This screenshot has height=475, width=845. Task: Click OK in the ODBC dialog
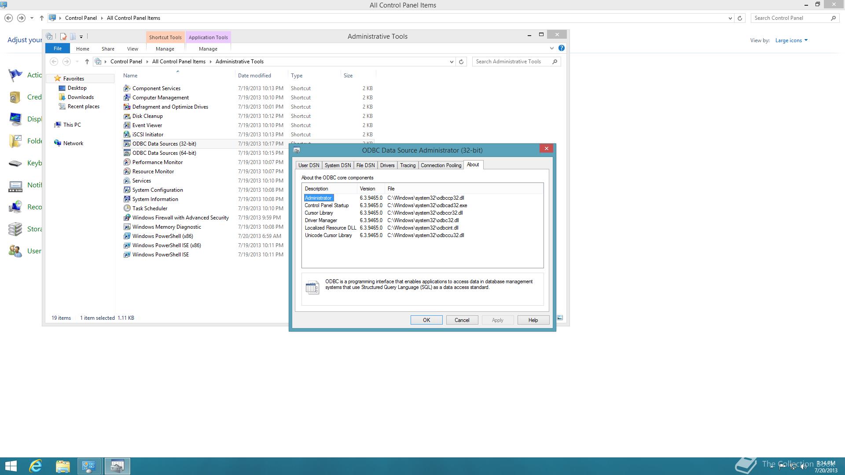coord(426,320)
